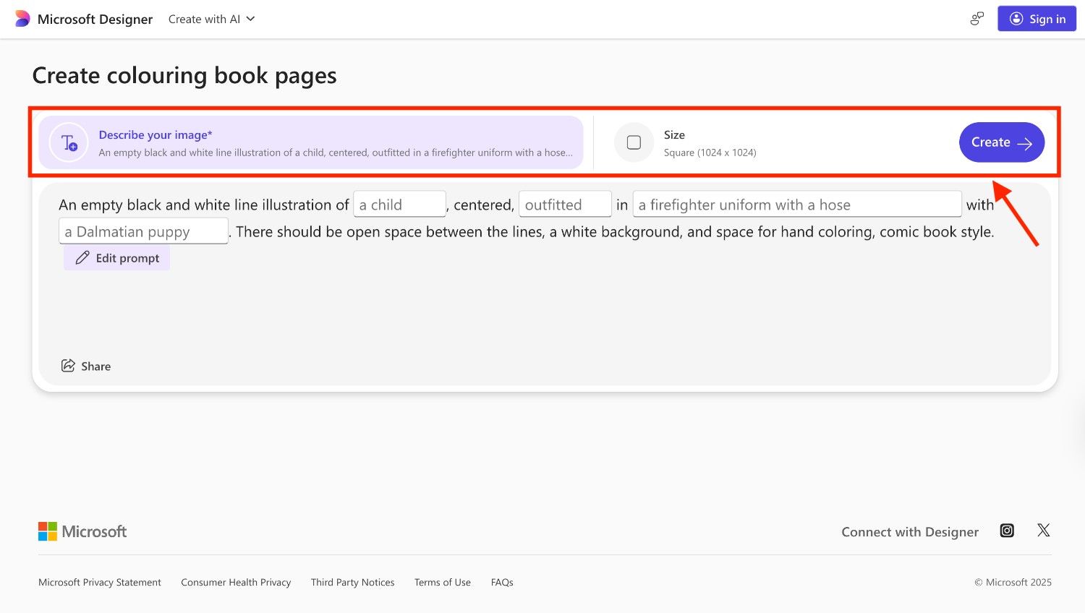
Task: Open the X social icon in the footer
Action: (1043, 531)
